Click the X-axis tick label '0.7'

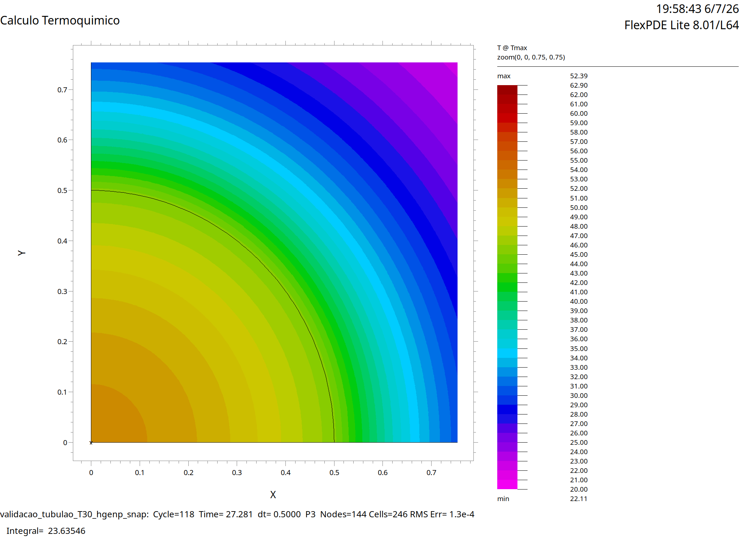pos(431,473)
